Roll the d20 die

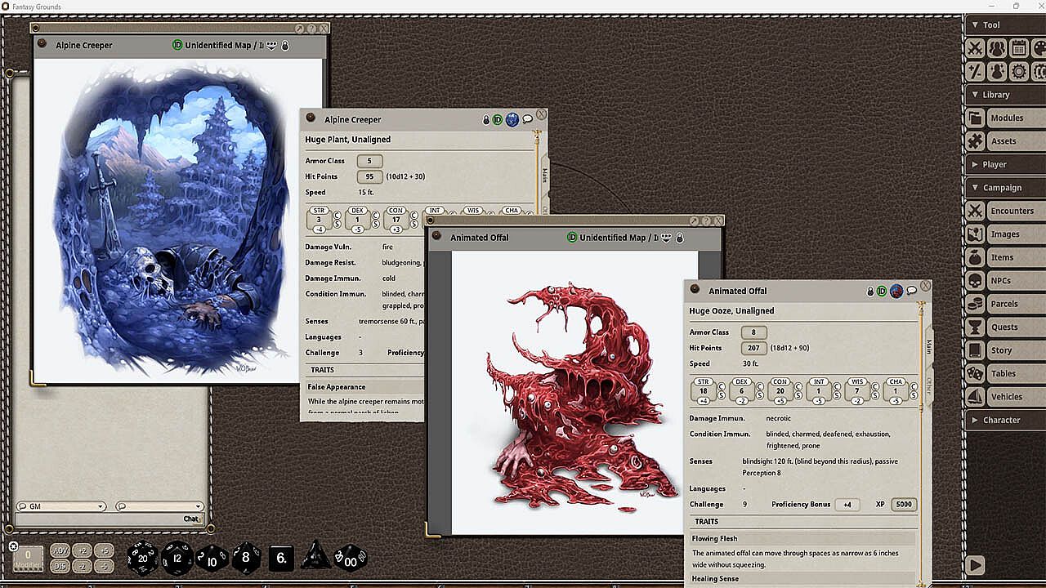(x=143, y=559)
